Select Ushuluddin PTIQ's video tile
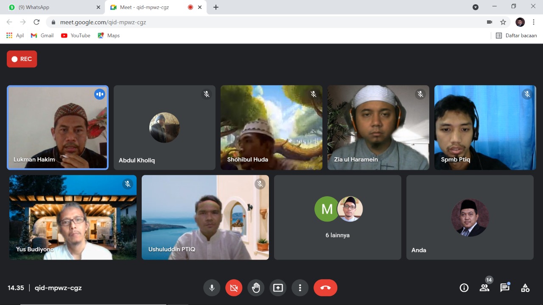 pyautogui.click(x=205, y=217)
